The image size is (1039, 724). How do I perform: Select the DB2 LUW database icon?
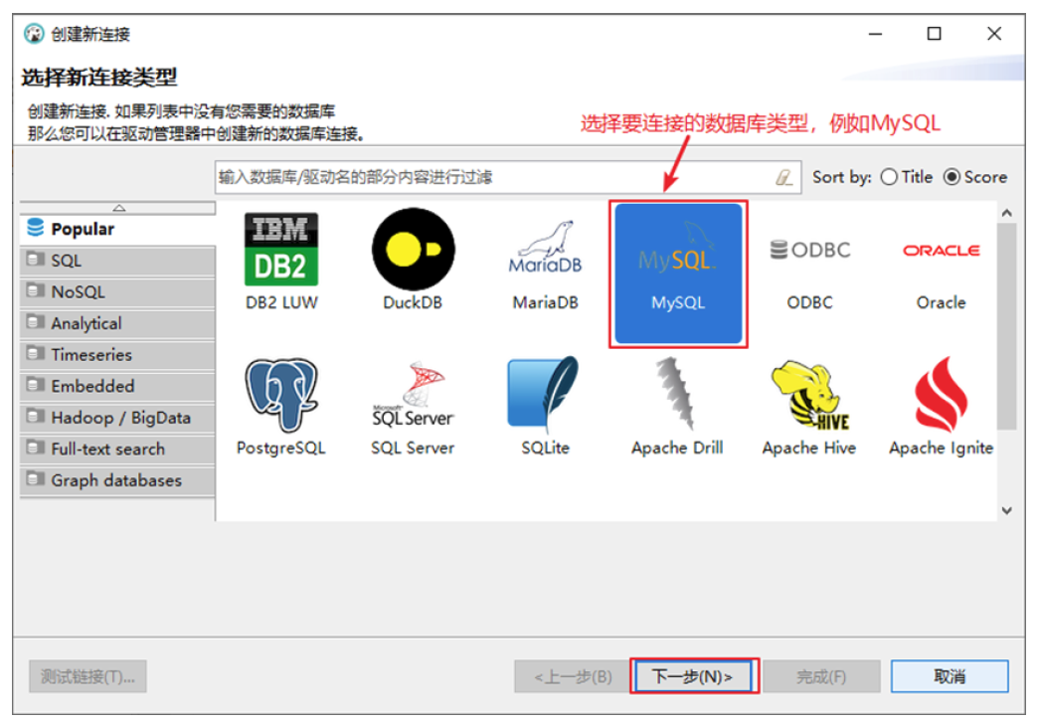click(281, 250)
